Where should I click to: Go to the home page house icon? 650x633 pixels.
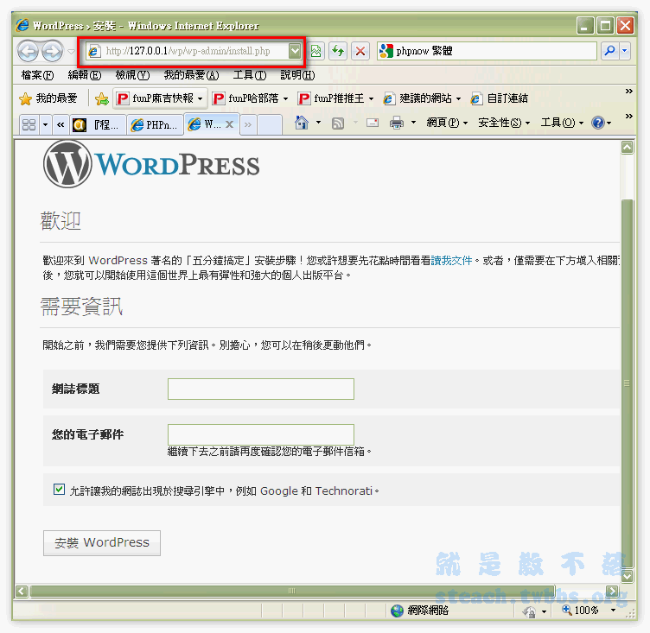click(302, 123)
